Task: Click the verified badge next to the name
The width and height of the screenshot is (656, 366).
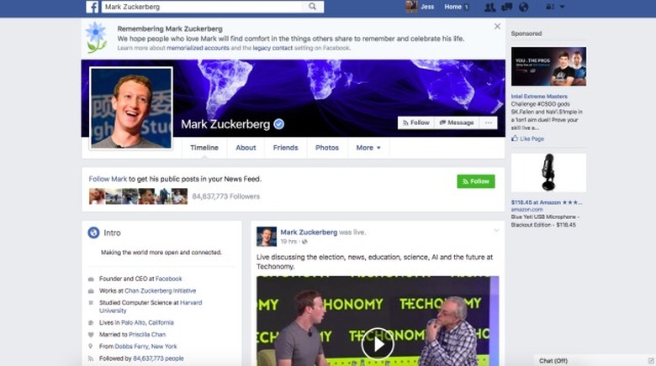Action: (x=278, y=124)
